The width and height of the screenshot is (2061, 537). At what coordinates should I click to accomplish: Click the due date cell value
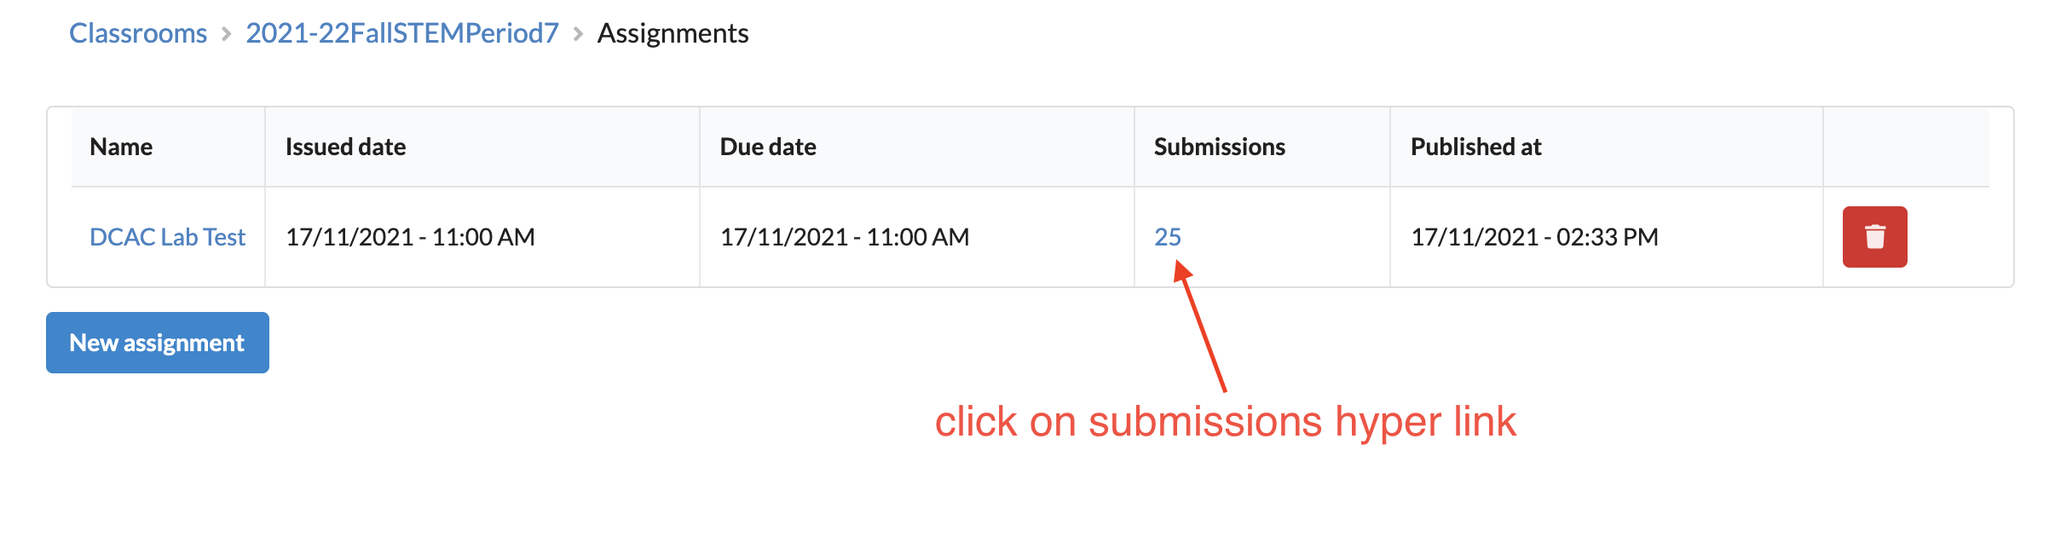[845, 237]
